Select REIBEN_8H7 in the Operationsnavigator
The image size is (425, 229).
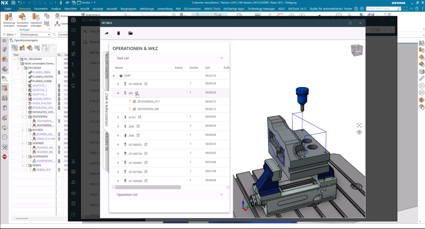coord(44,170)
